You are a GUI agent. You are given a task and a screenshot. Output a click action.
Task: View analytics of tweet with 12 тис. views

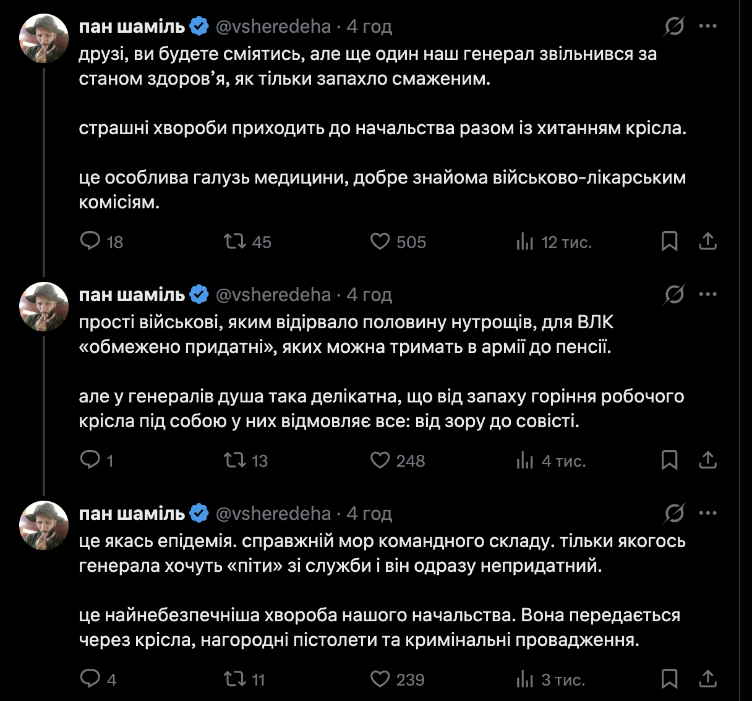525,242
